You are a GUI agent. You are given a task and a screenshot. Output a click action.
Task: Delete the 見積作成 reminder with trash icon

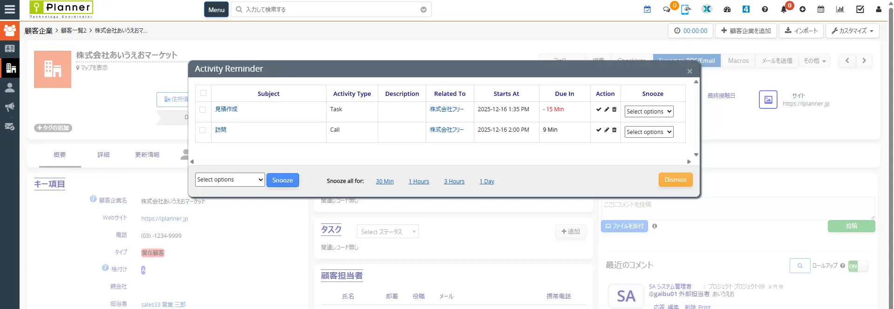click(x=614, y=109)
